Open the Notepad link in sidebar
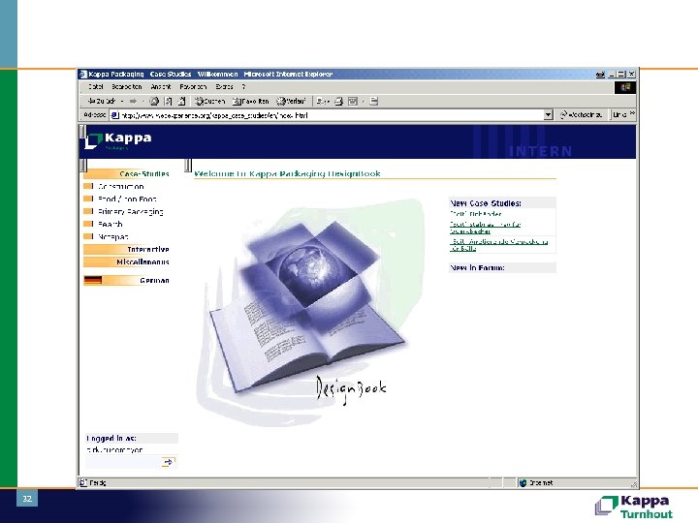Image resolution: width=698 pixels, height=523 pixels. pyautogui.click(x=113, y=236)
